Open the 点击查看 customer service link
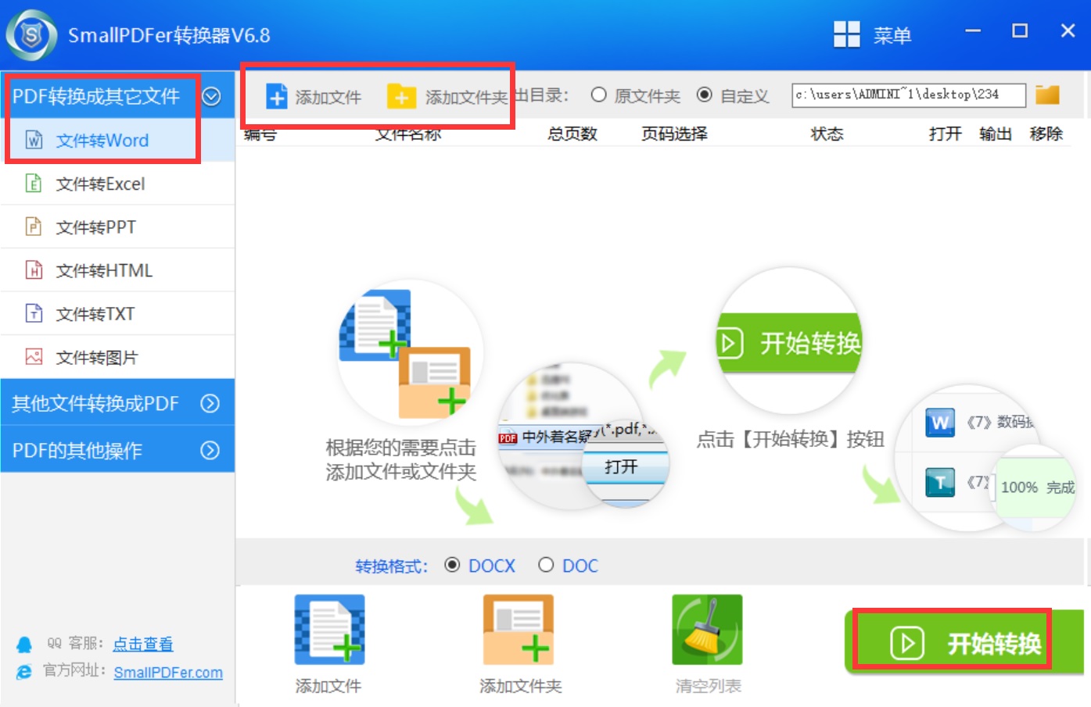 (143, 644)
